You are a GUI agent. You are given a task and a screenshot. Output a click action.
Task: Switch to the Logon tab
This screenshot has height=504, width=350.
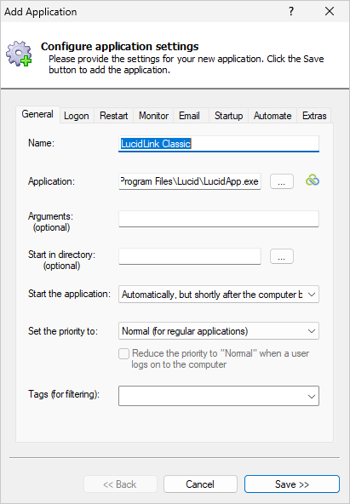click(77, 116)
